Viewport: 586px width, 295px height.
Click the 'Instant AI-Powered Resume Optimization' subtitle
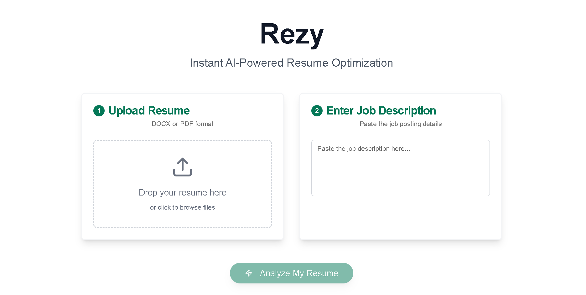(x=291, y=63)
